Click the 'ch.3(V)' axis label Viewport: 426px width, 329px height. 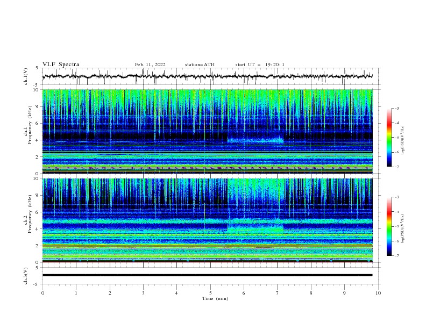(x=26, y=276)
